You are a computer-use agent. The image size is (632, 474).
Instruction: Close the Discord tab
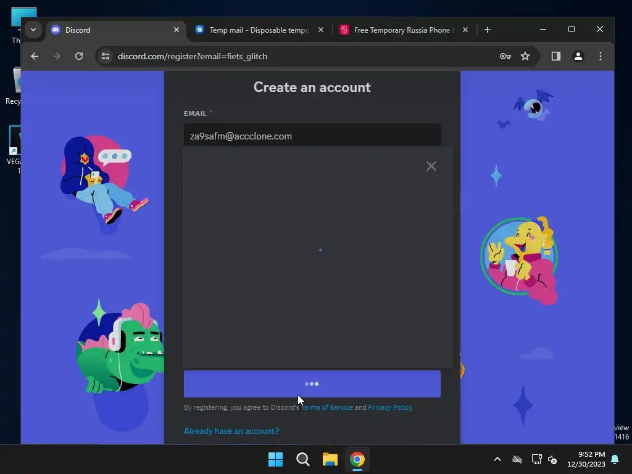tap(177, 30)
